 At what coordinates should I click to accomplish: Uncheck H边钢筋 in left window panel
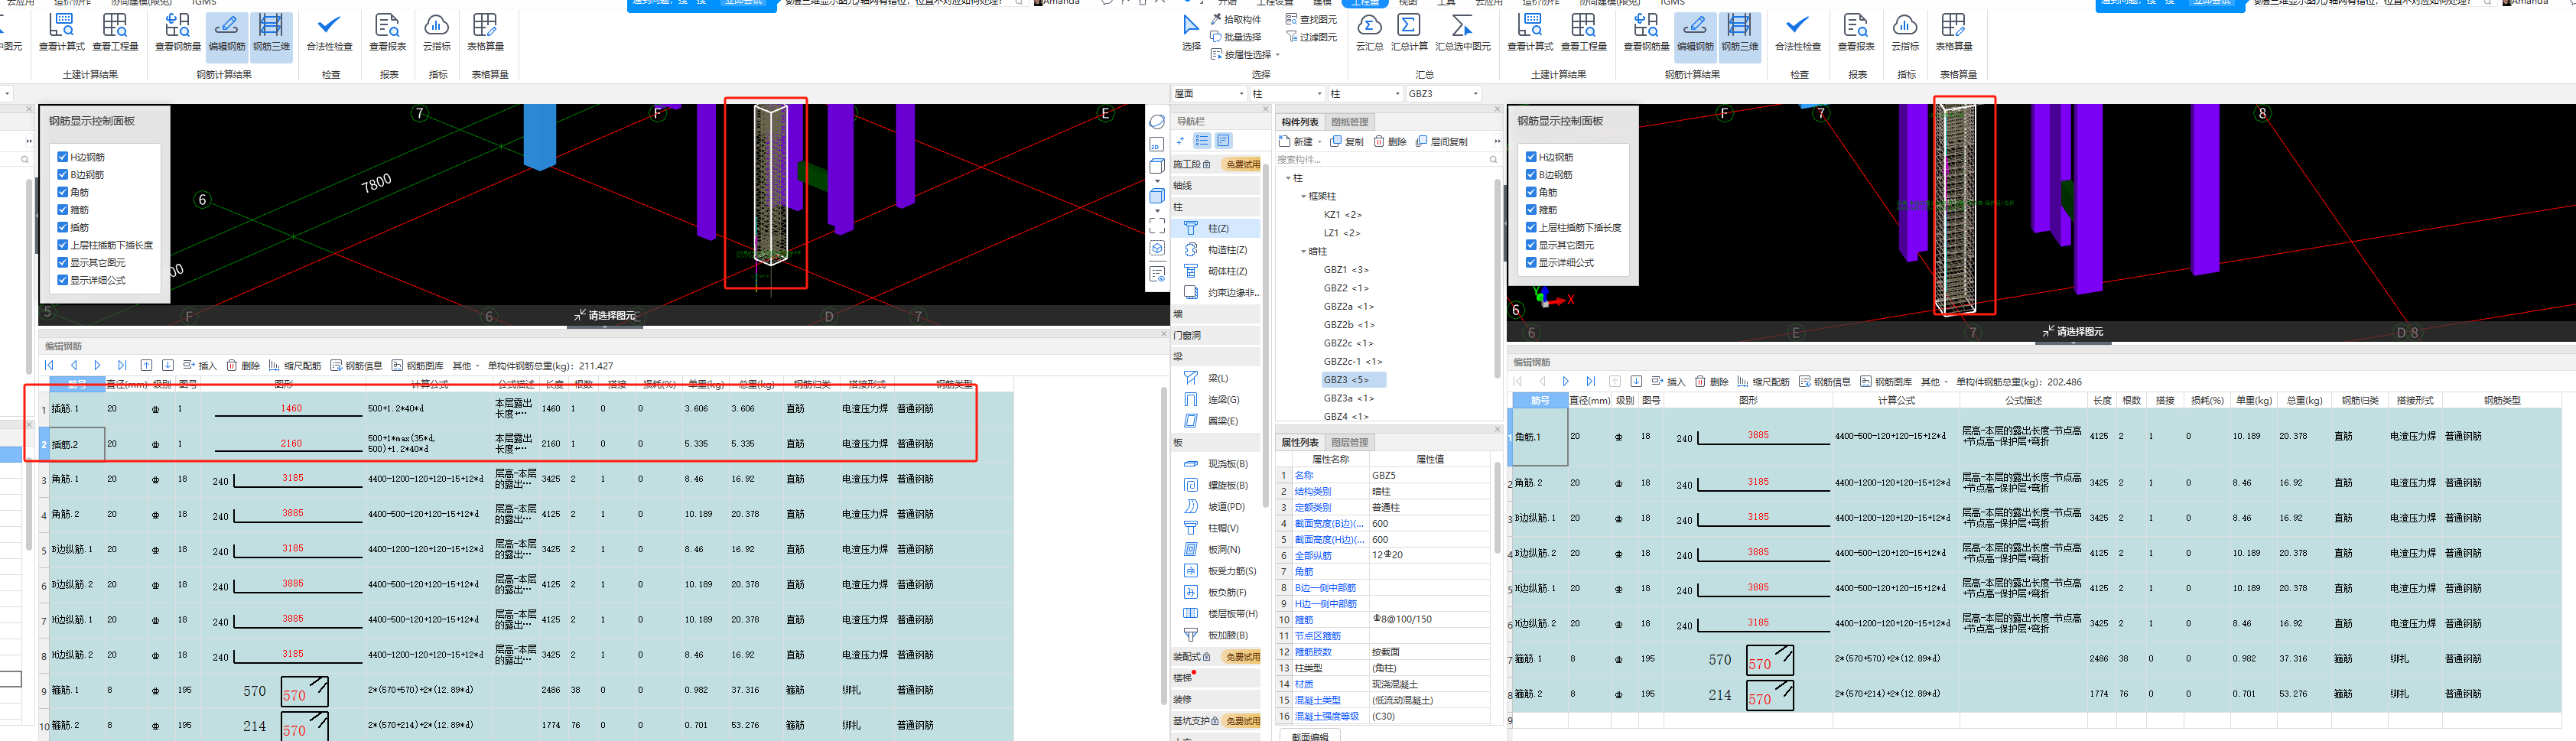coord(62,157)
